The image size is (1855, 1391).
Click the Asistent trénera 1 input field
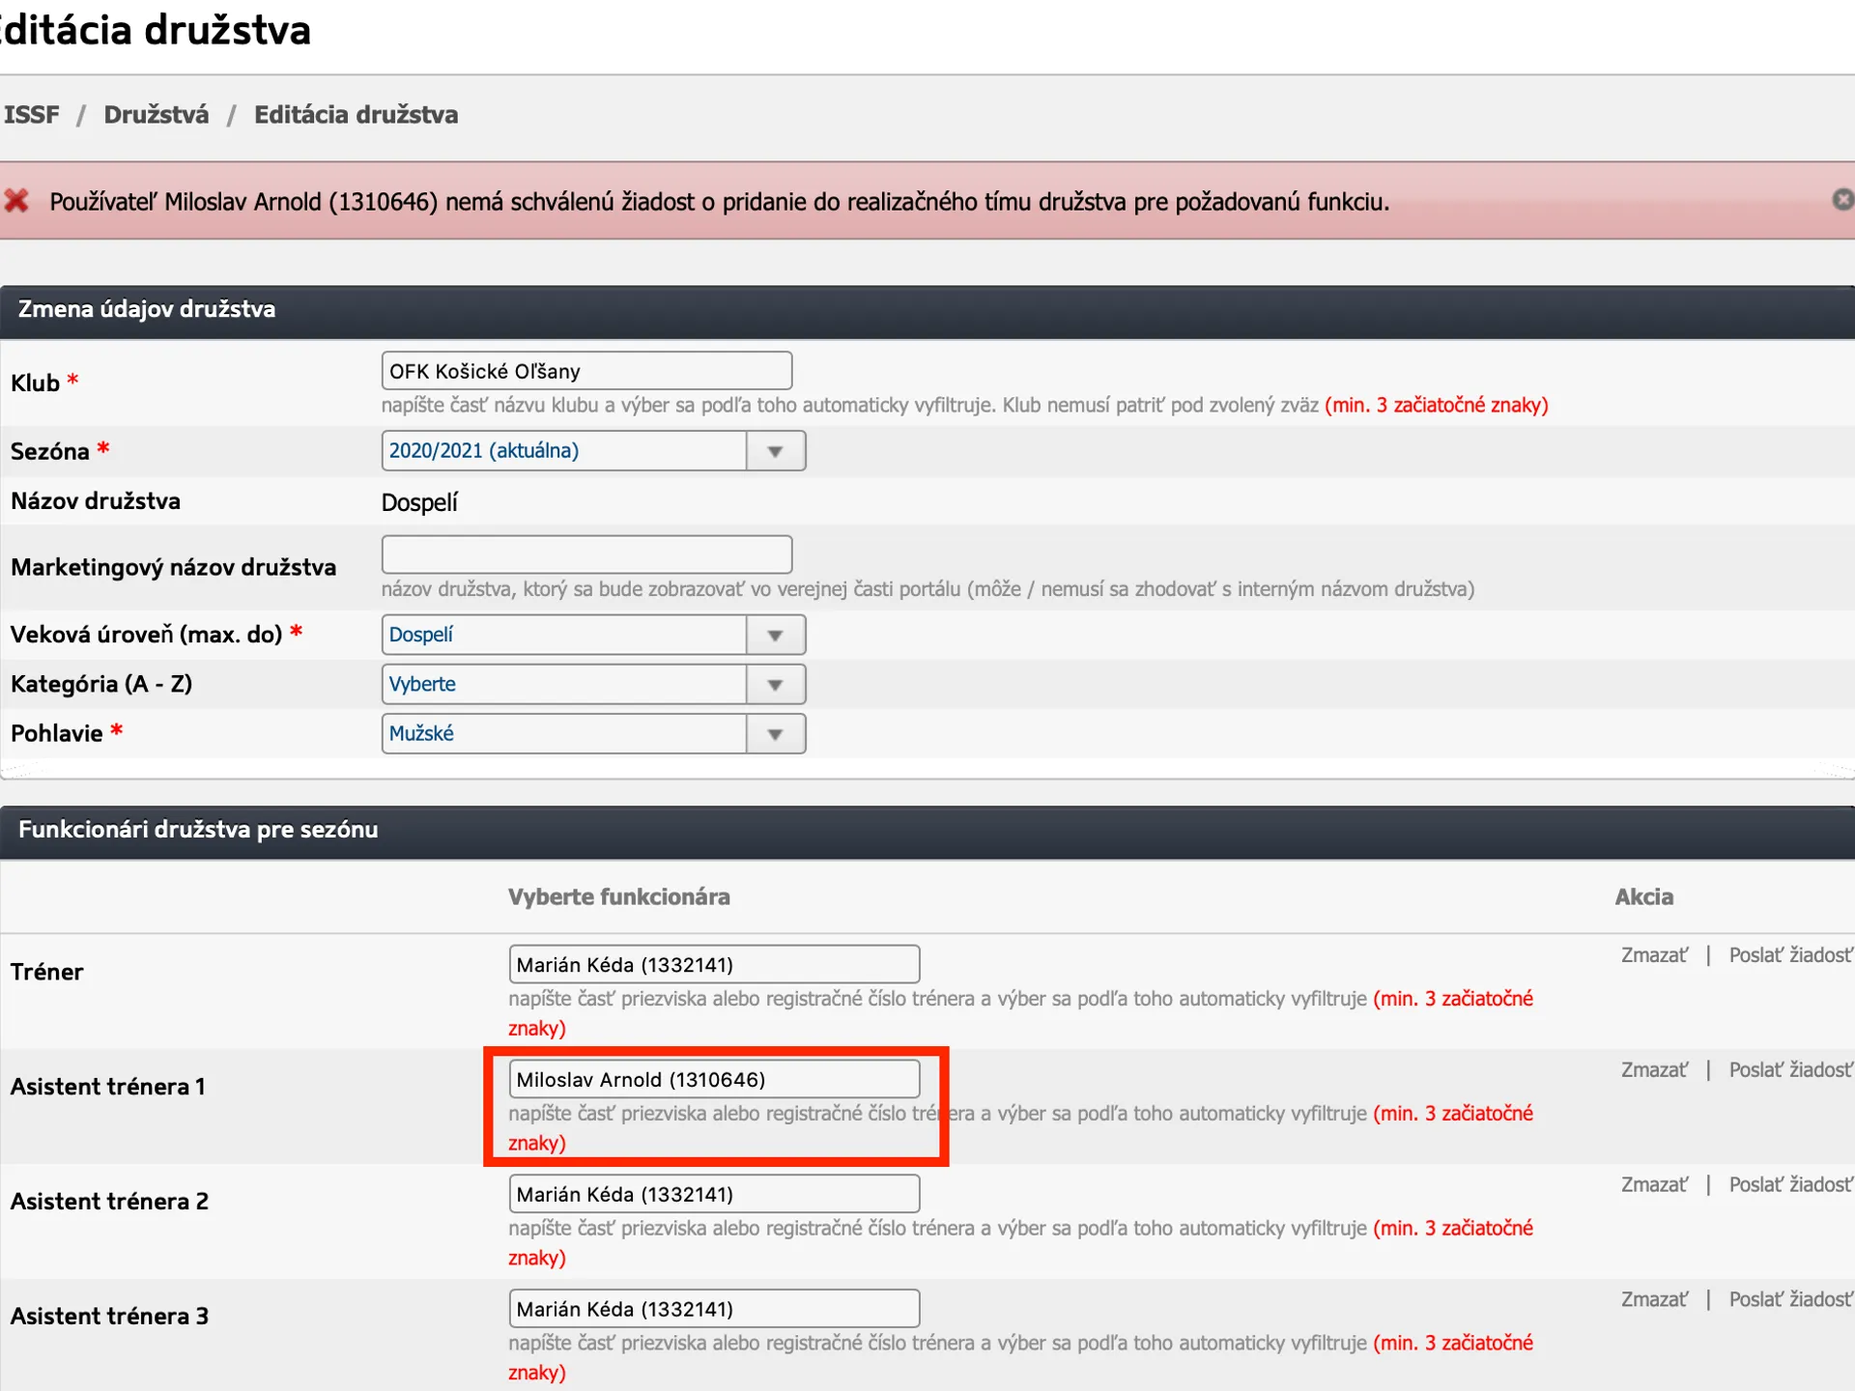pyautogui.click(x=713, y=1079)
